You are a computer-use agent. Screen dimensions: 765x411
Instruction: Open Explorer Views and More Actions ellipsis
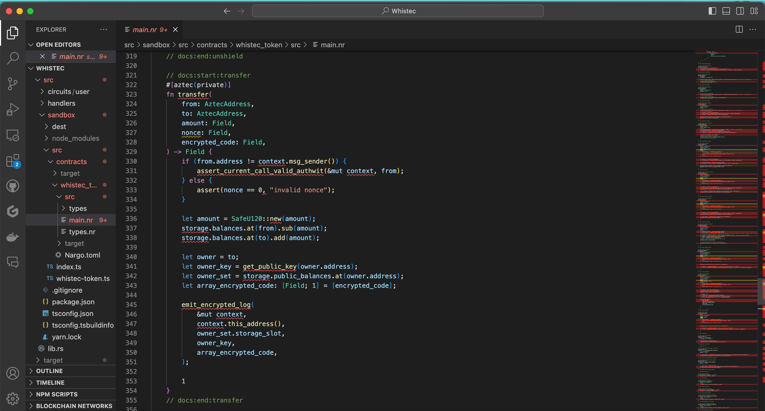(x=103, y=29)
